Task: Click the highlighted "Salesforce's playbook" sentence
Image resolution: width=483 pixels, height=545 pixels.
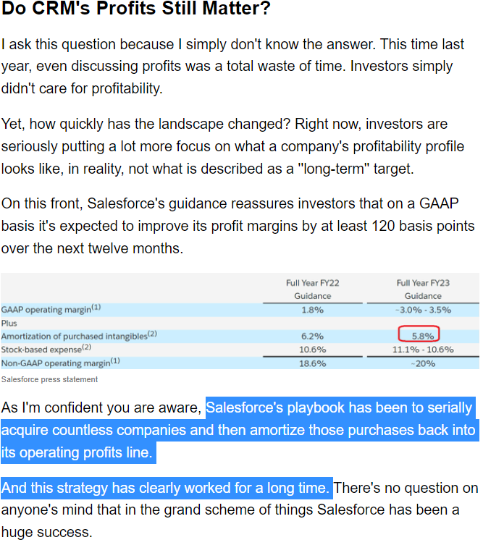Action: point(239,431)
